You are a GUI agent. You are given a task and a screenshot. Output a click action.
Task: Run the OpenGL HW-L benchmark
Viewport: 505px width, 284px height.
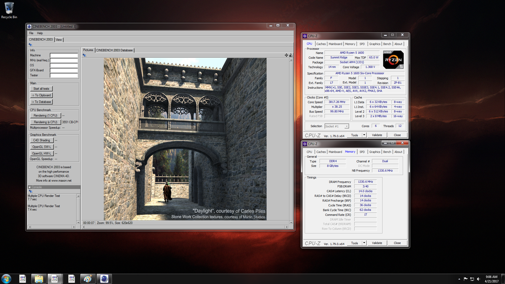click(x=42, y=153)
